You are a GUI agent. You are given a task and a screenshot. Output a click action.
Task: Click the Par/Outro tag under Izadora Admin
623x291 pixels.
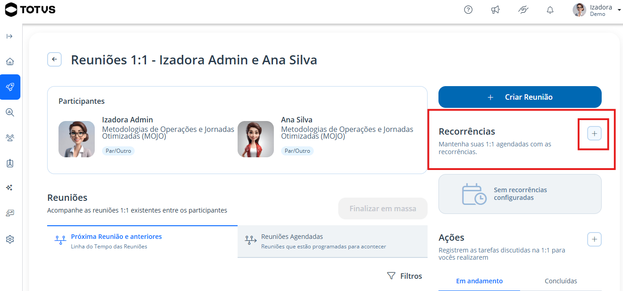(x=118, y=151)
